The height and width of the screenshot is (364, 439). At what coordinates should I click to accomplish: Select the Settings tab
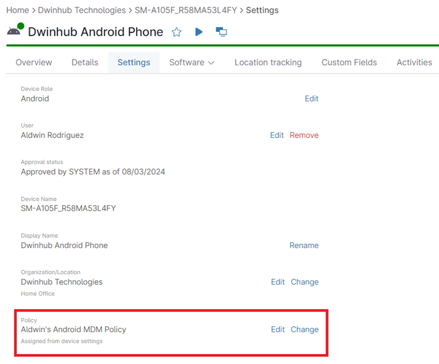tap(134, 63)
